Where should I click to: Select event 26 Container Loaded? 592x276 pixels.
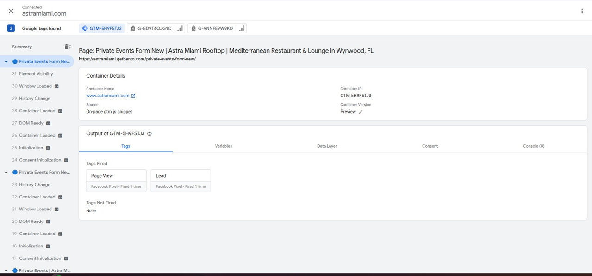(37, 135)
